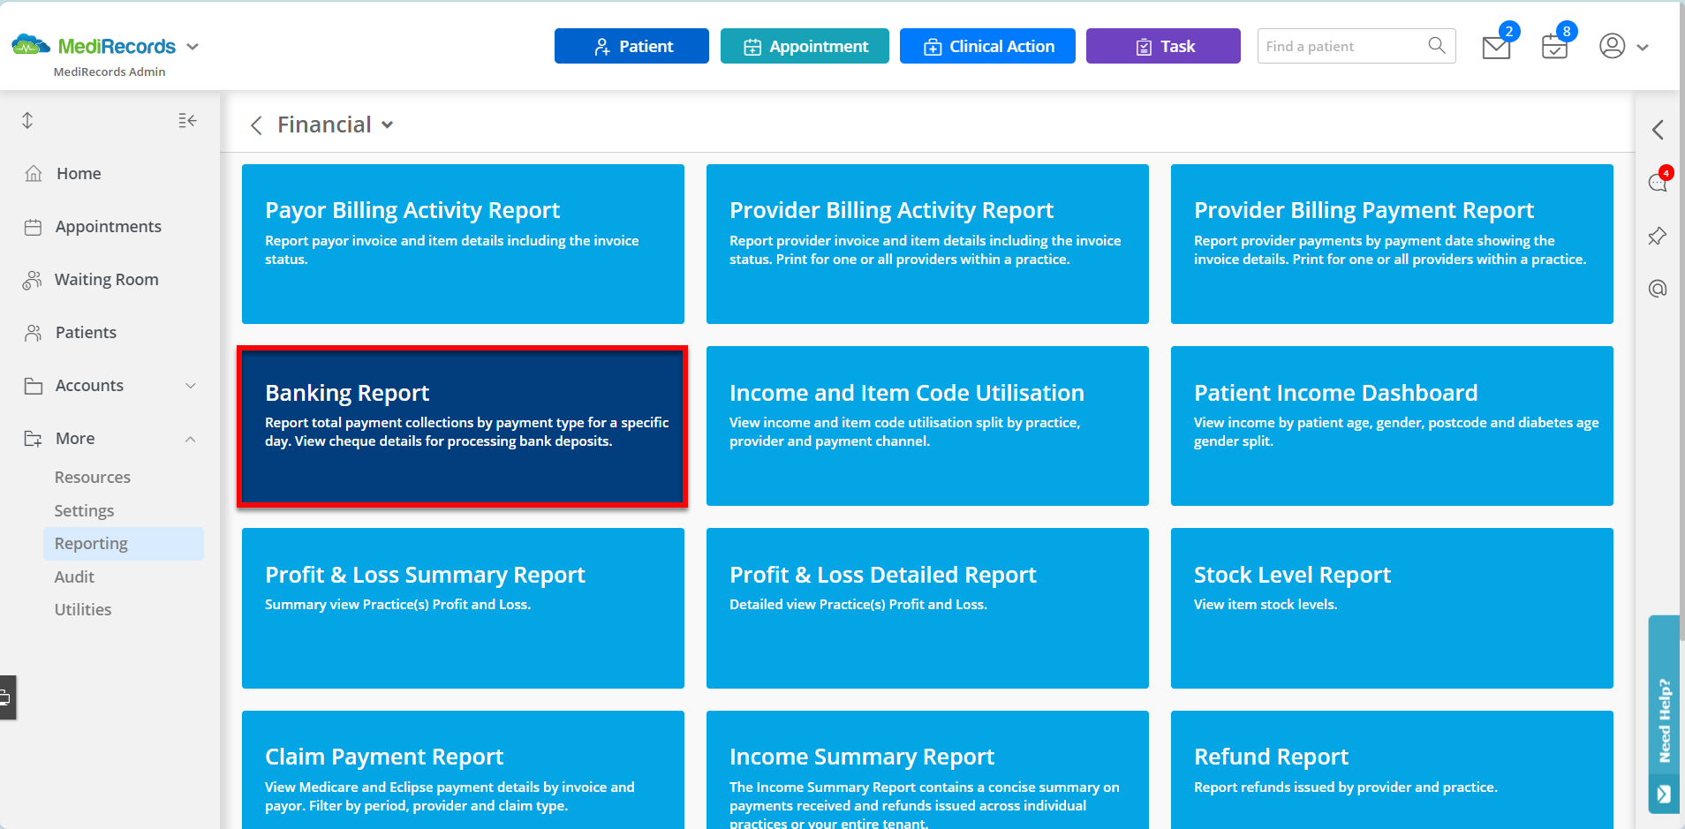Click the page vertical scrollbar
This screenshot has width=1685, height=829.
tap(1681, 322)
